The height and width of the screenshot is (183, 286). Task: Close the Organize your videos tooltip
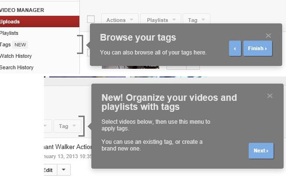point(270,96)
